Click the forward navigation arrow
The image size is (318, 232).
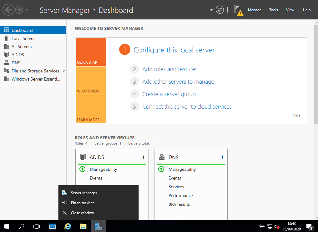coord(19,10)
